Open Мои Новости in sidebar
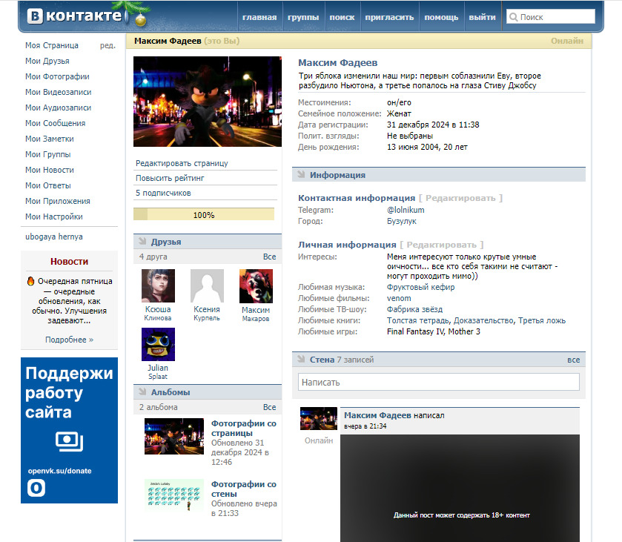622x542 pixels. click(x=50, y=170)
